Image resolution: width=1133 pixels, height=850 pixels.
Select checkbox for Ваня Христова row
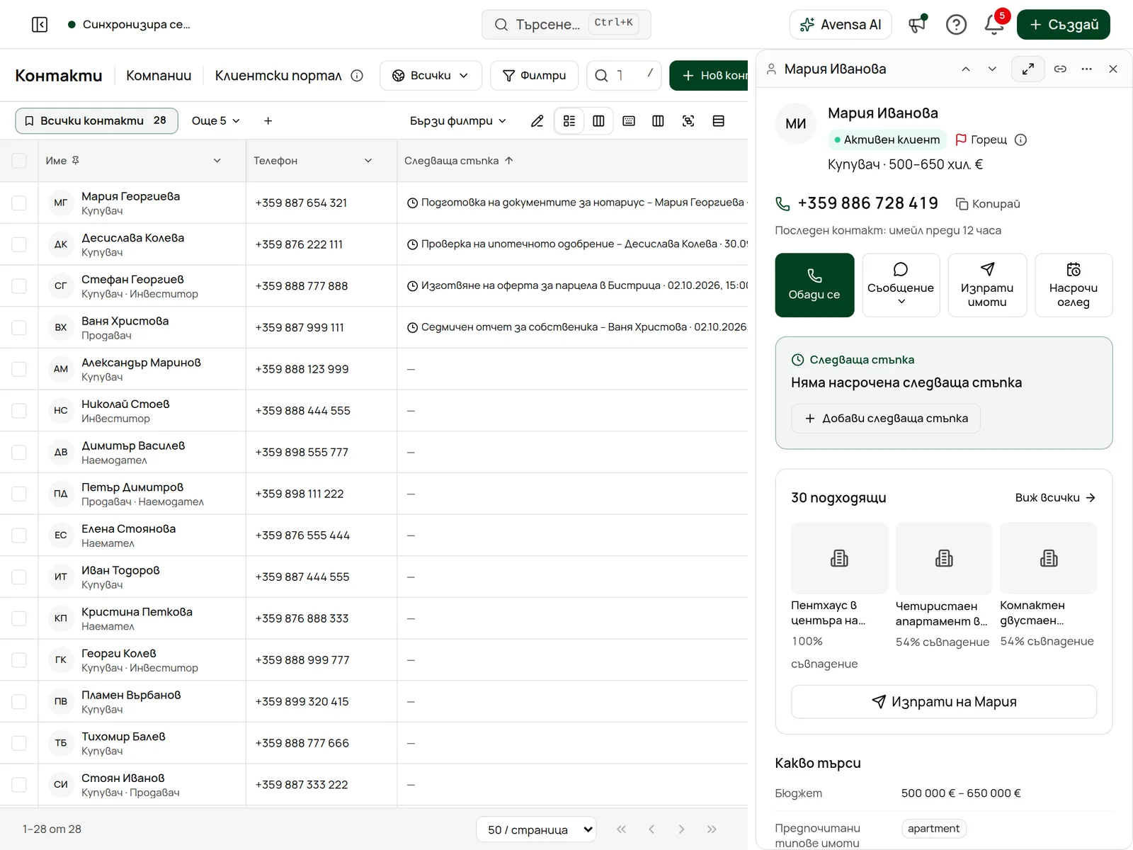19,327
